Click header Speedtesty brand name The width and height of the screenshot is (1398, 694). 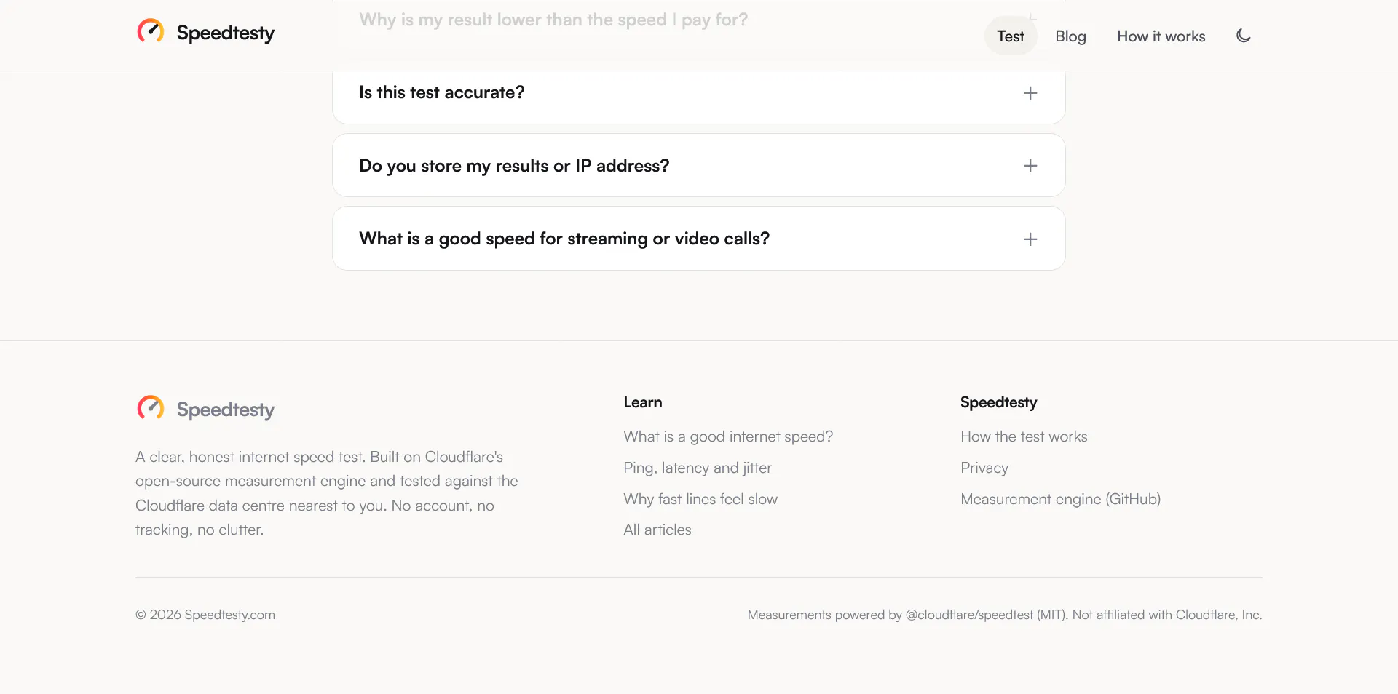[226, 33]
